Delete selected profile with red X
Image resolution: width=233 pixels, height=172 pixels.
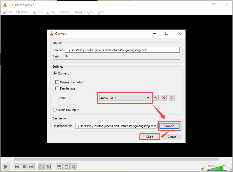164,98
